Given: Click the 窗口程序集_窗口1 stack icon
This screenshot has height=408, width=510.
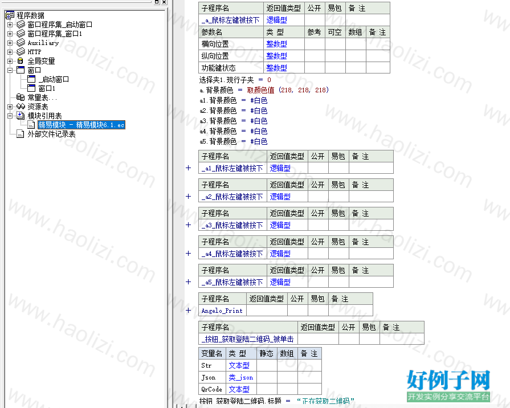Looking at the screenshot, I should 21,34.
